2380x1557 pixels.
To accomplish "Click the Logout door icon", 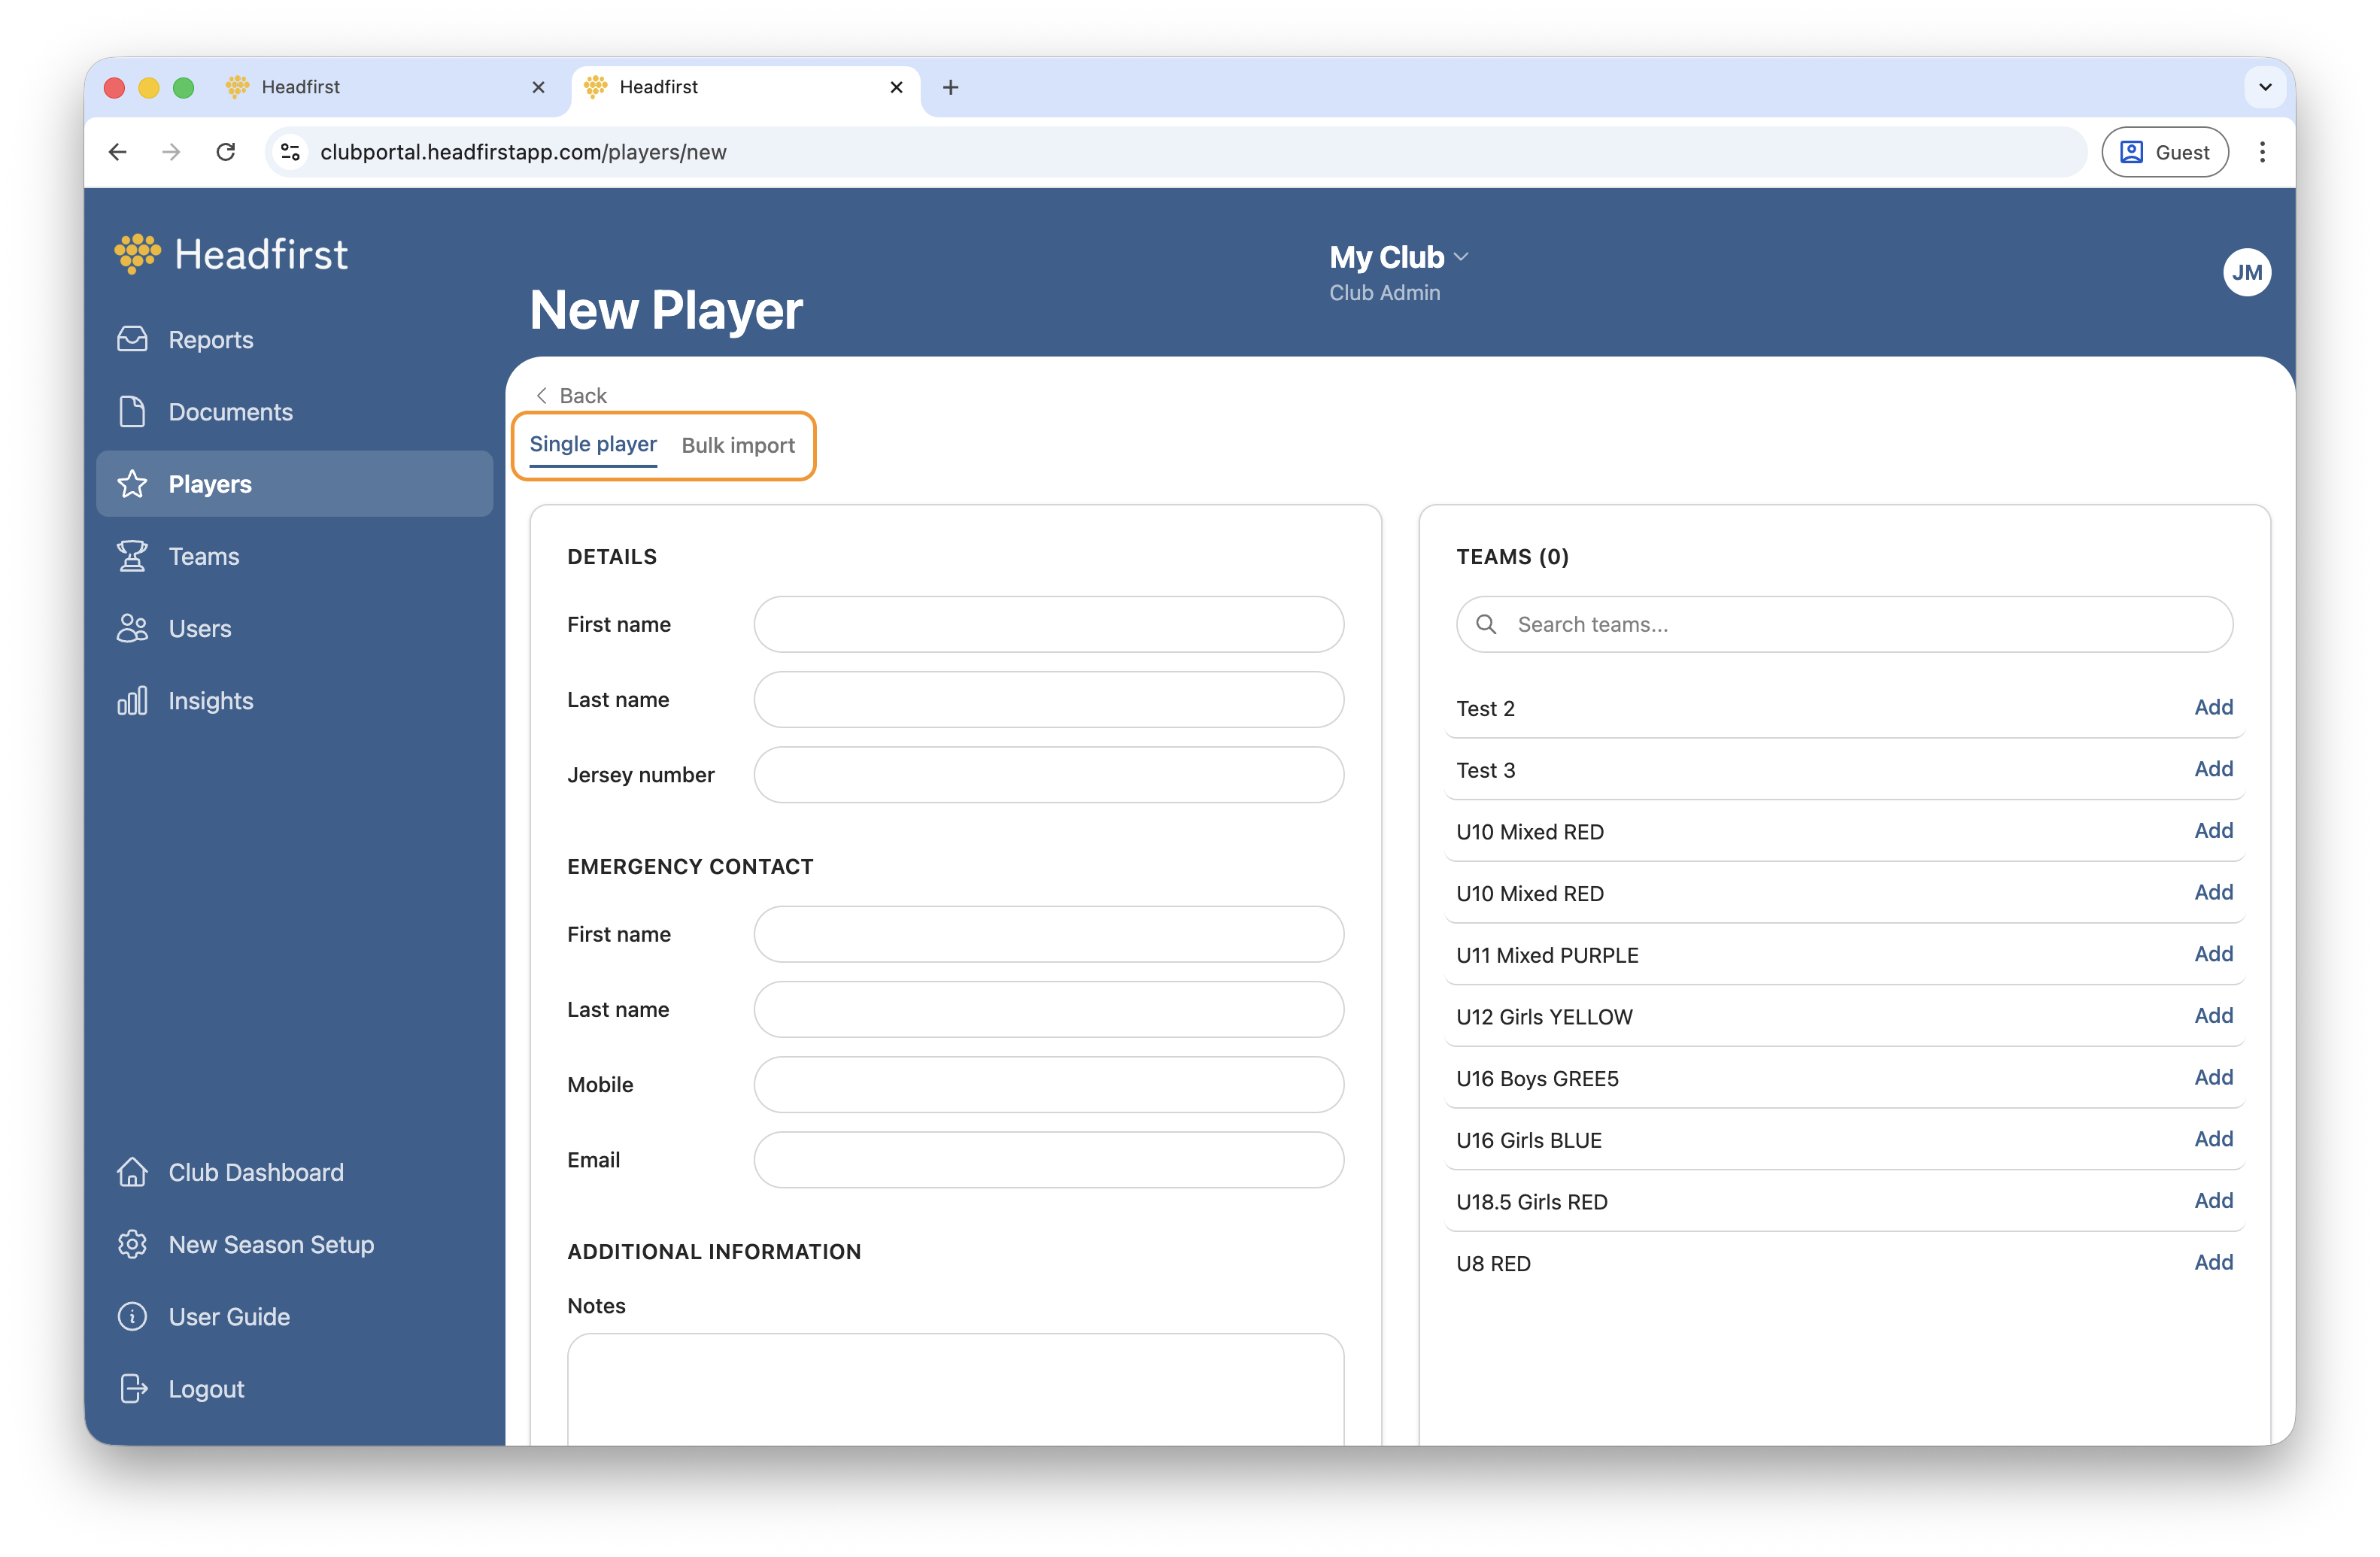I will point(132,1389).
